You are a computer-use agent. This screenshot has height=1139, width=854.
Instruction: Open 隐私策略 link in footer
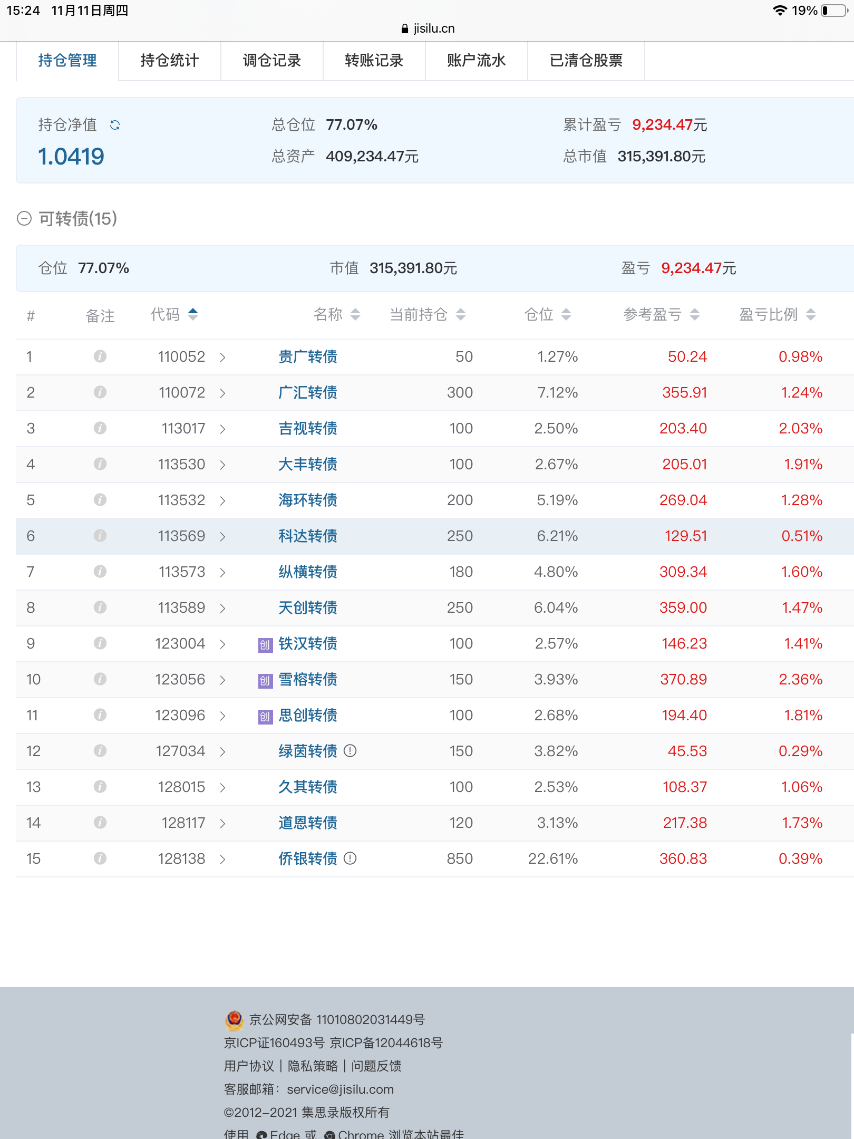[x=313, y=1066]
